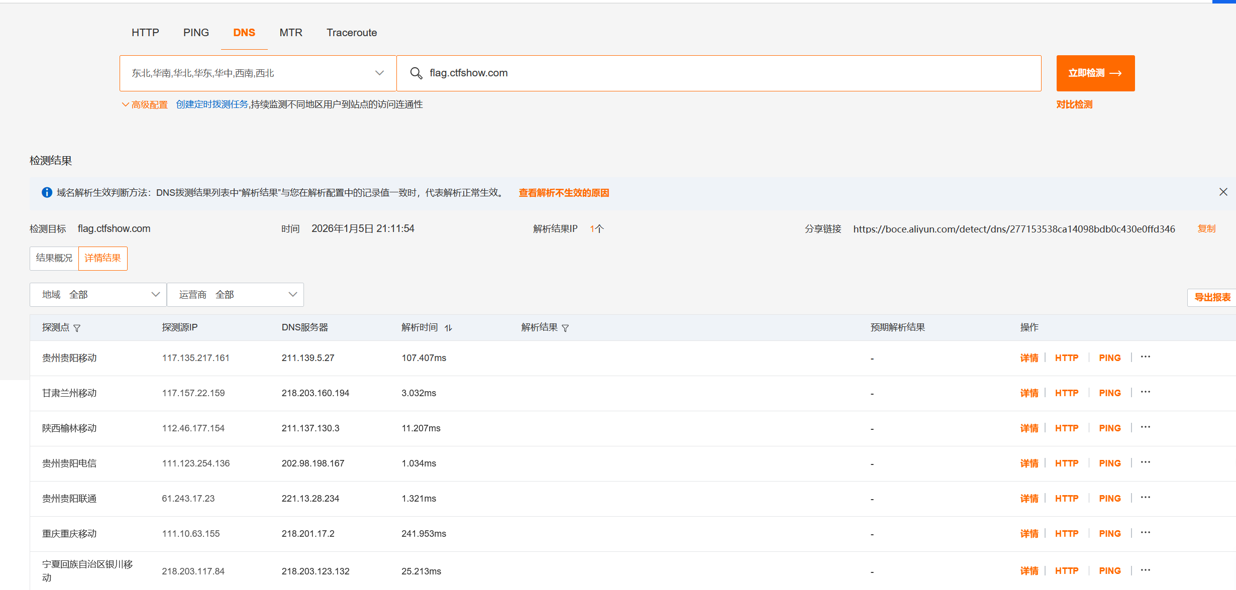Click the 立即检测 button
Viewport: 1236px width, 590px height.
tap(1095, 73)
